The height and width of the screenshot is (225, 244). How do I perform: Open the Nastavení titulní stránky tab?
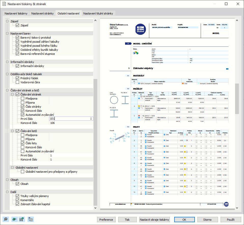pos(98,13)
